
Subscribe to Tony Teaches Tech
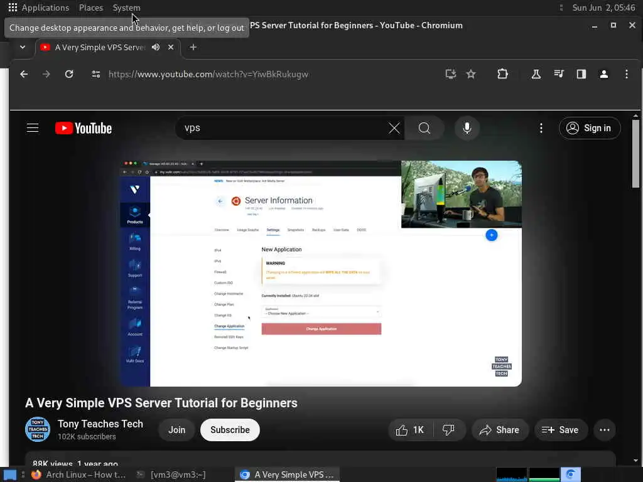[230, 430]
